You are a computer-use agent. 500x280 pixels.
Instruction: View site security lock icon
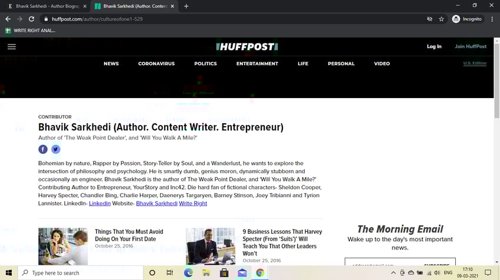[x=46, y=19]
